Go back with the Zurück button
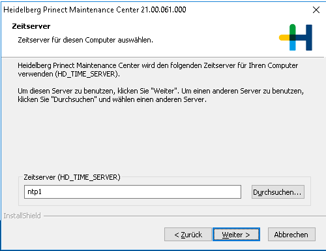326x251 pixels. pos(188,235)
